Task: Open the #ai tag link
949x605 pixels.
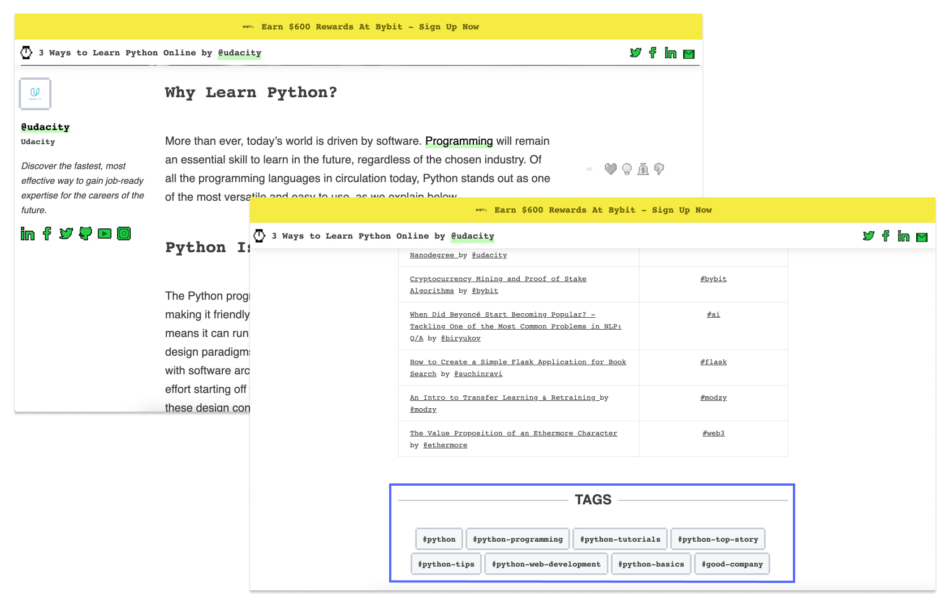Action: [x=713, y=314]
